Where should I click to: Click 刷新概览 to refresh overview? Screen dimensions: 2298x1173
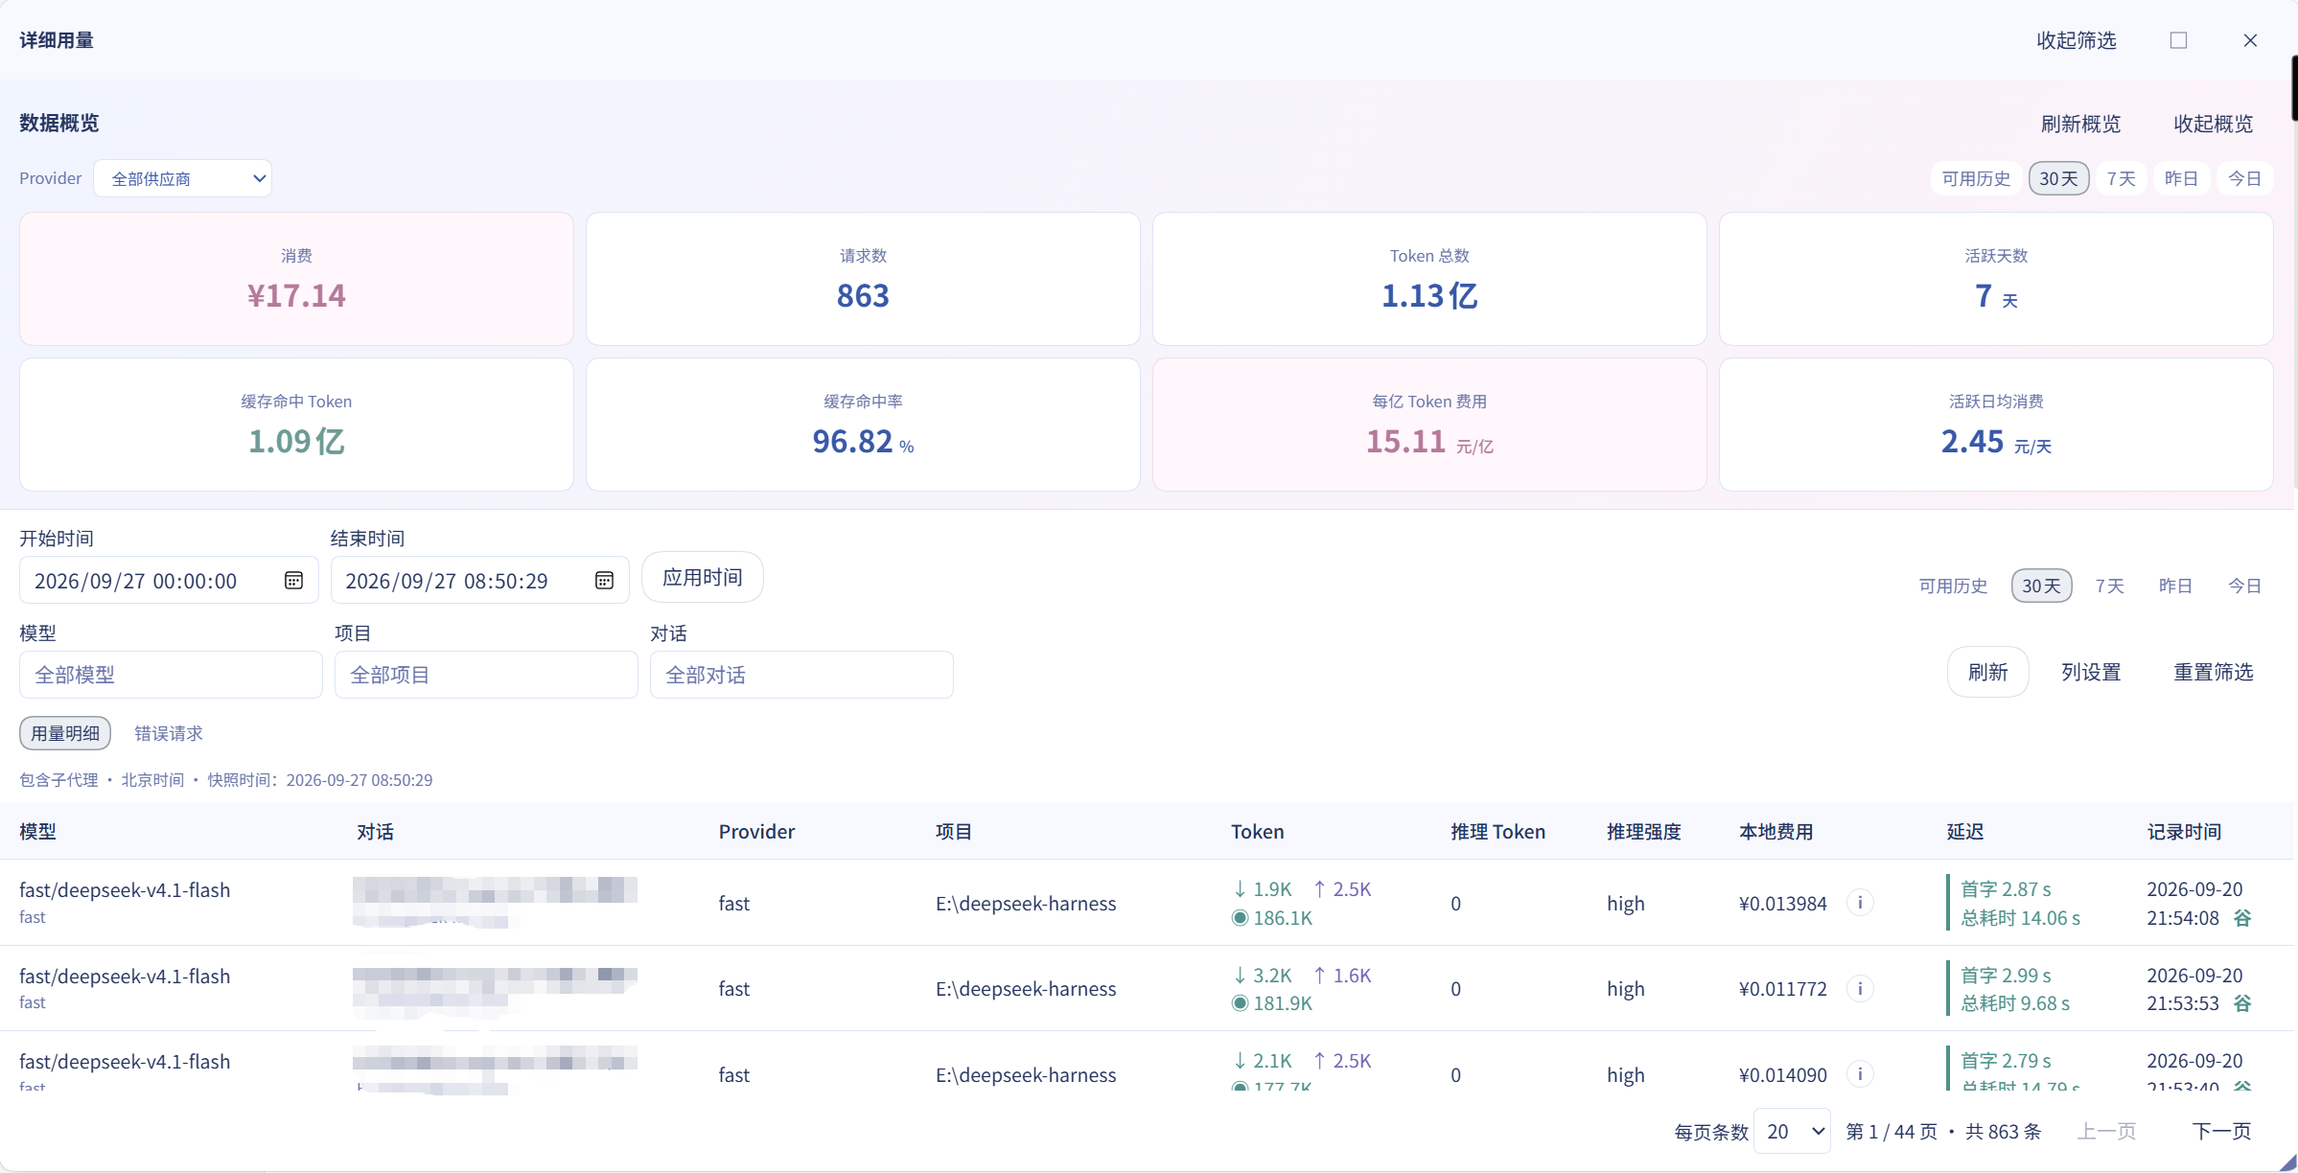(x=2080, y=124)
